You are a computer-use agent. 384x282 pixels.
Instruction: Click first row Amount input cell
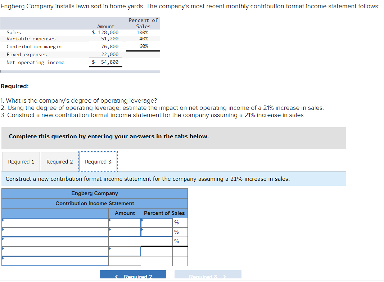tap(125, 223)
